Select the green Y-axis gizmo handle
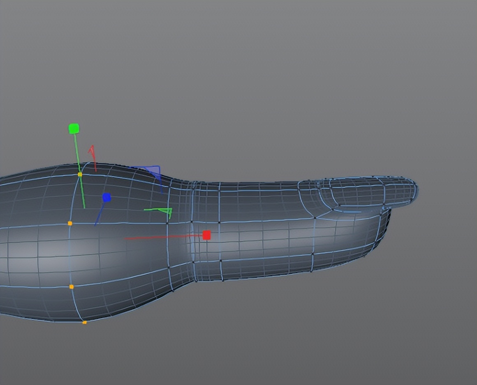Viewport: 477px width, 385px height. coord(74,128)
